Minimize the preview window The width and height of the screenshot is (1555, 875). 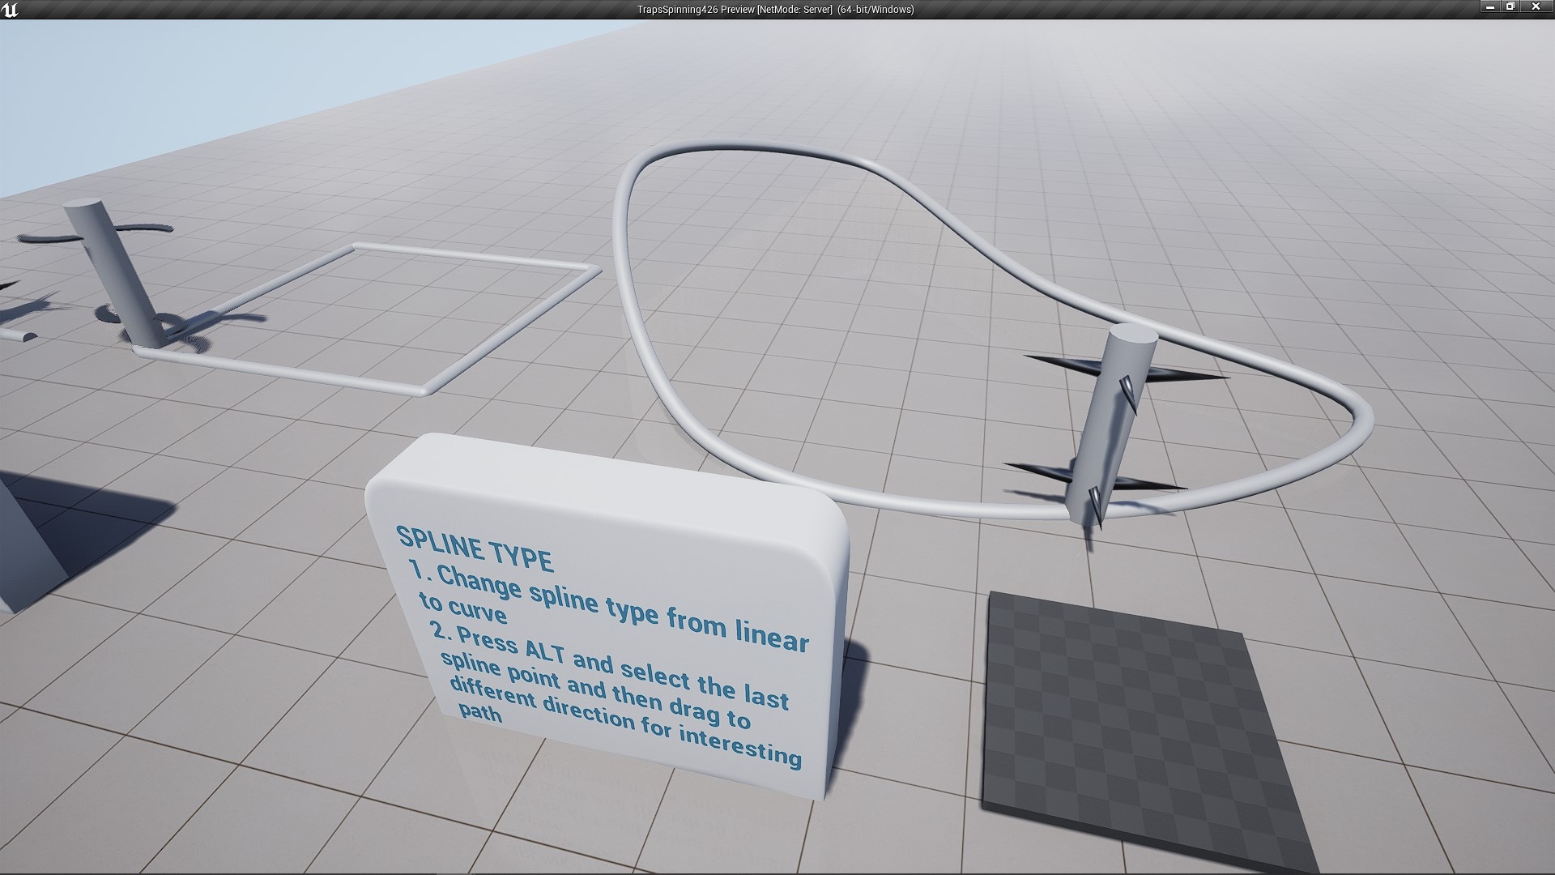tap(1489, 6)
